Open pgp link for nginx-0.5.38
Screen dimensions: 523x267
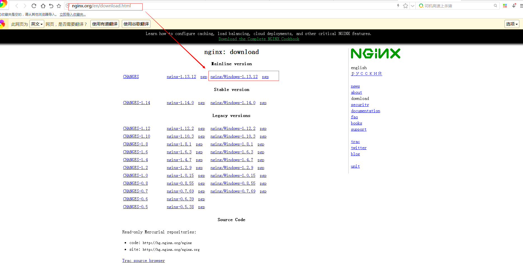pos(201,207)
